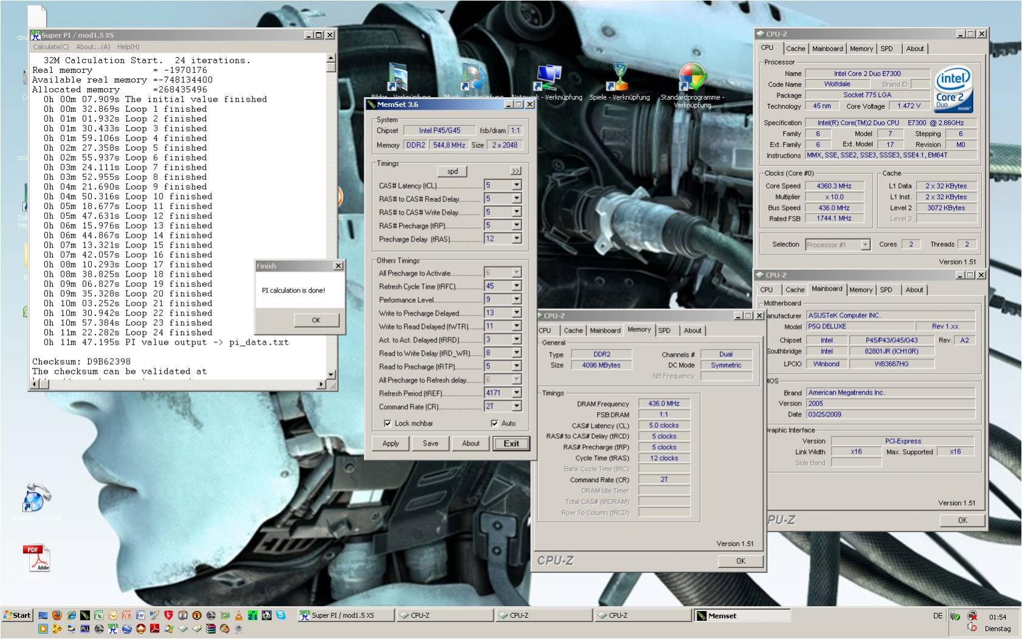Open VLC media player from quick launch
The height and width of the screenshot is (639, 1022).
coord(238,615)
